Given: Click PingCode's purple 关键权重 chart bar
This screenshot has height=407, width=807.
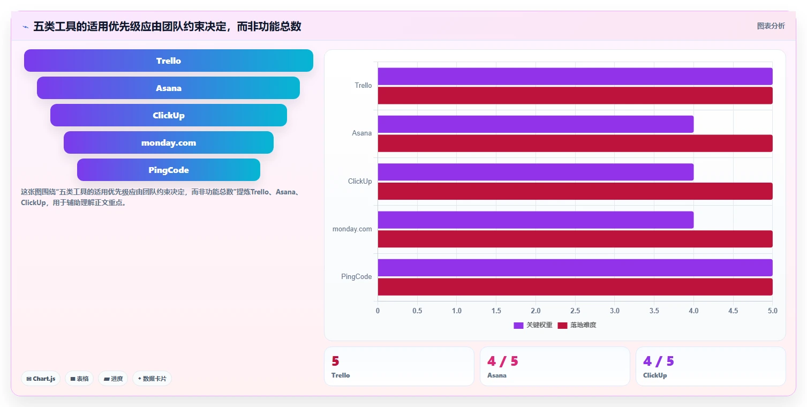Looking at the screenshot, I should pos(575,268).
